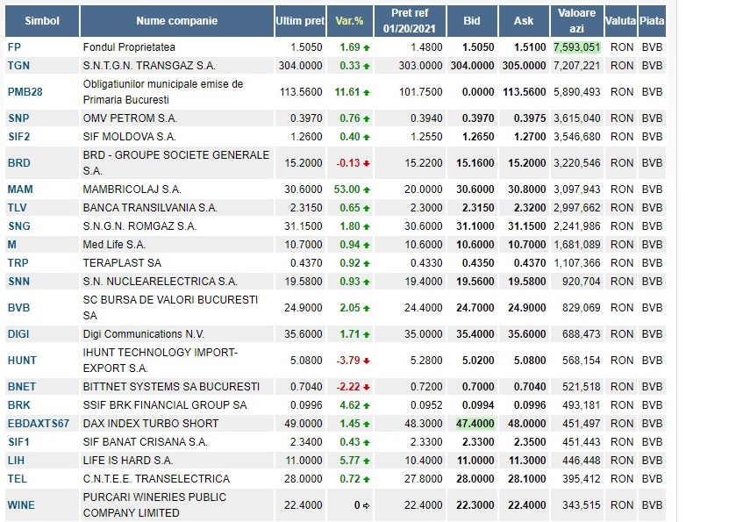Open the TGN symbol link
This screenshot has height=522, width=743.
point(18,66)
